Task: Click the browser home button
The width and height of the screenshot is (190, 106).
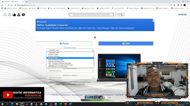Action: click(12, 5)
